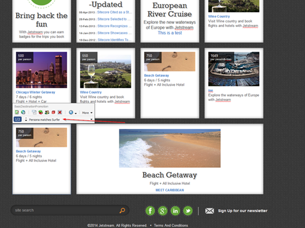Click the MEET CARIBBEAN link
The height and width of the screenshot is (228, 305).
[x=170, y=190]
